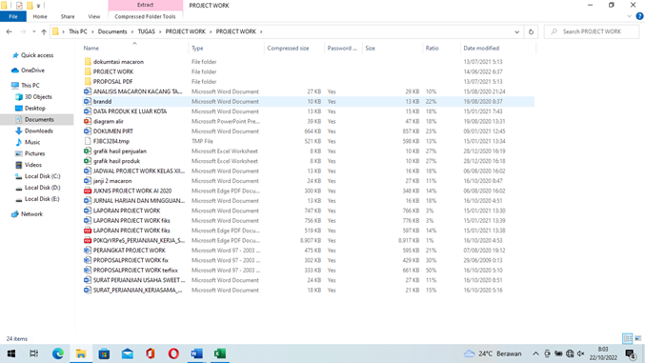Image resolution: width=645 pixels, height=363 pixels.
Task: Click the volume muted tray icon
Action: point(581,353)
